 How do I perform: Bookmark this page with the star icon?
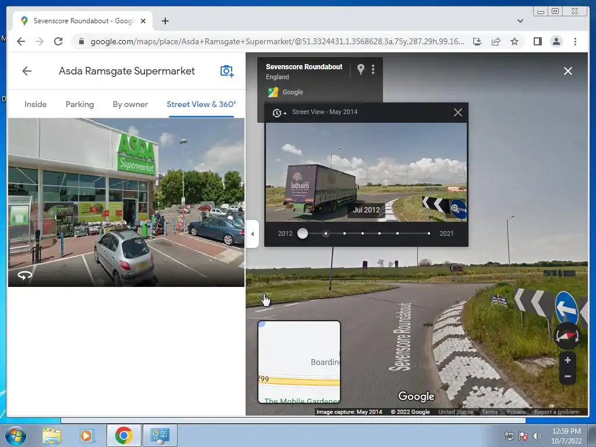click(x=515, y=41)
